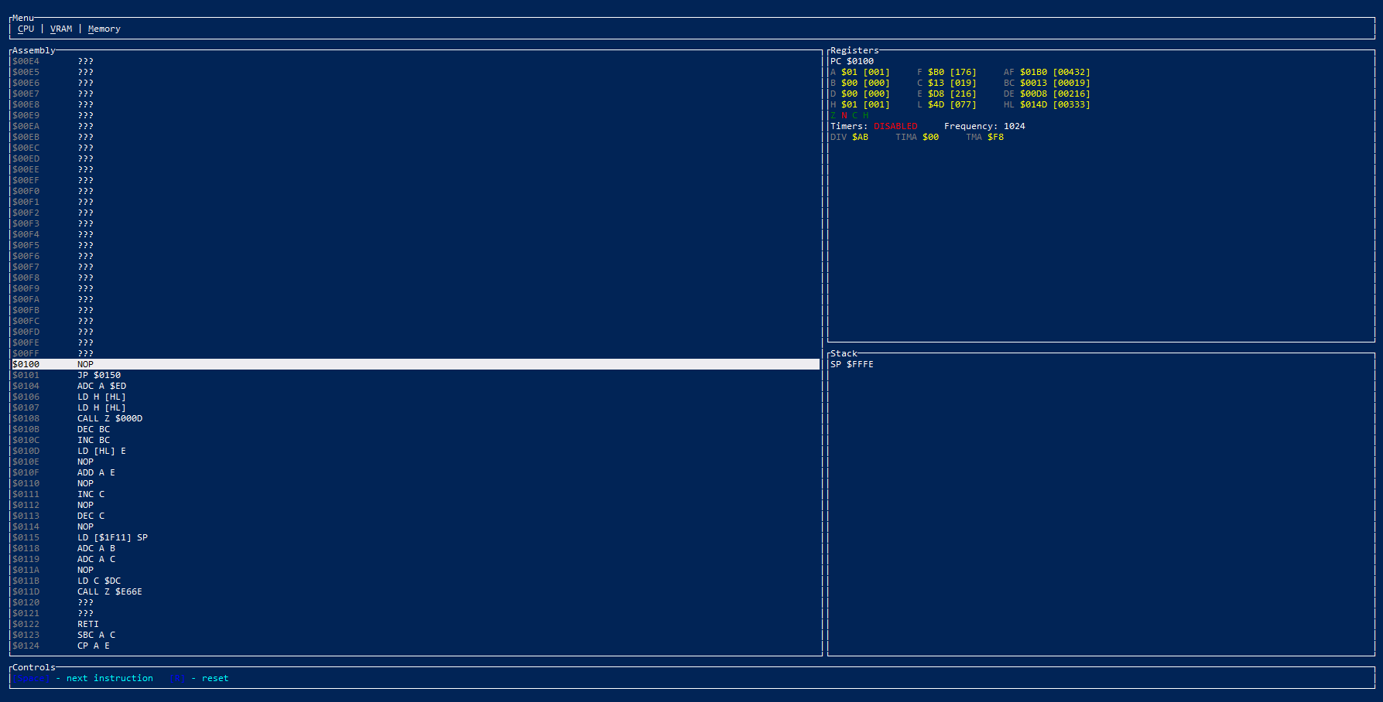Toggle the Z flag indicator
The image size is (1383, 702).
833,115
